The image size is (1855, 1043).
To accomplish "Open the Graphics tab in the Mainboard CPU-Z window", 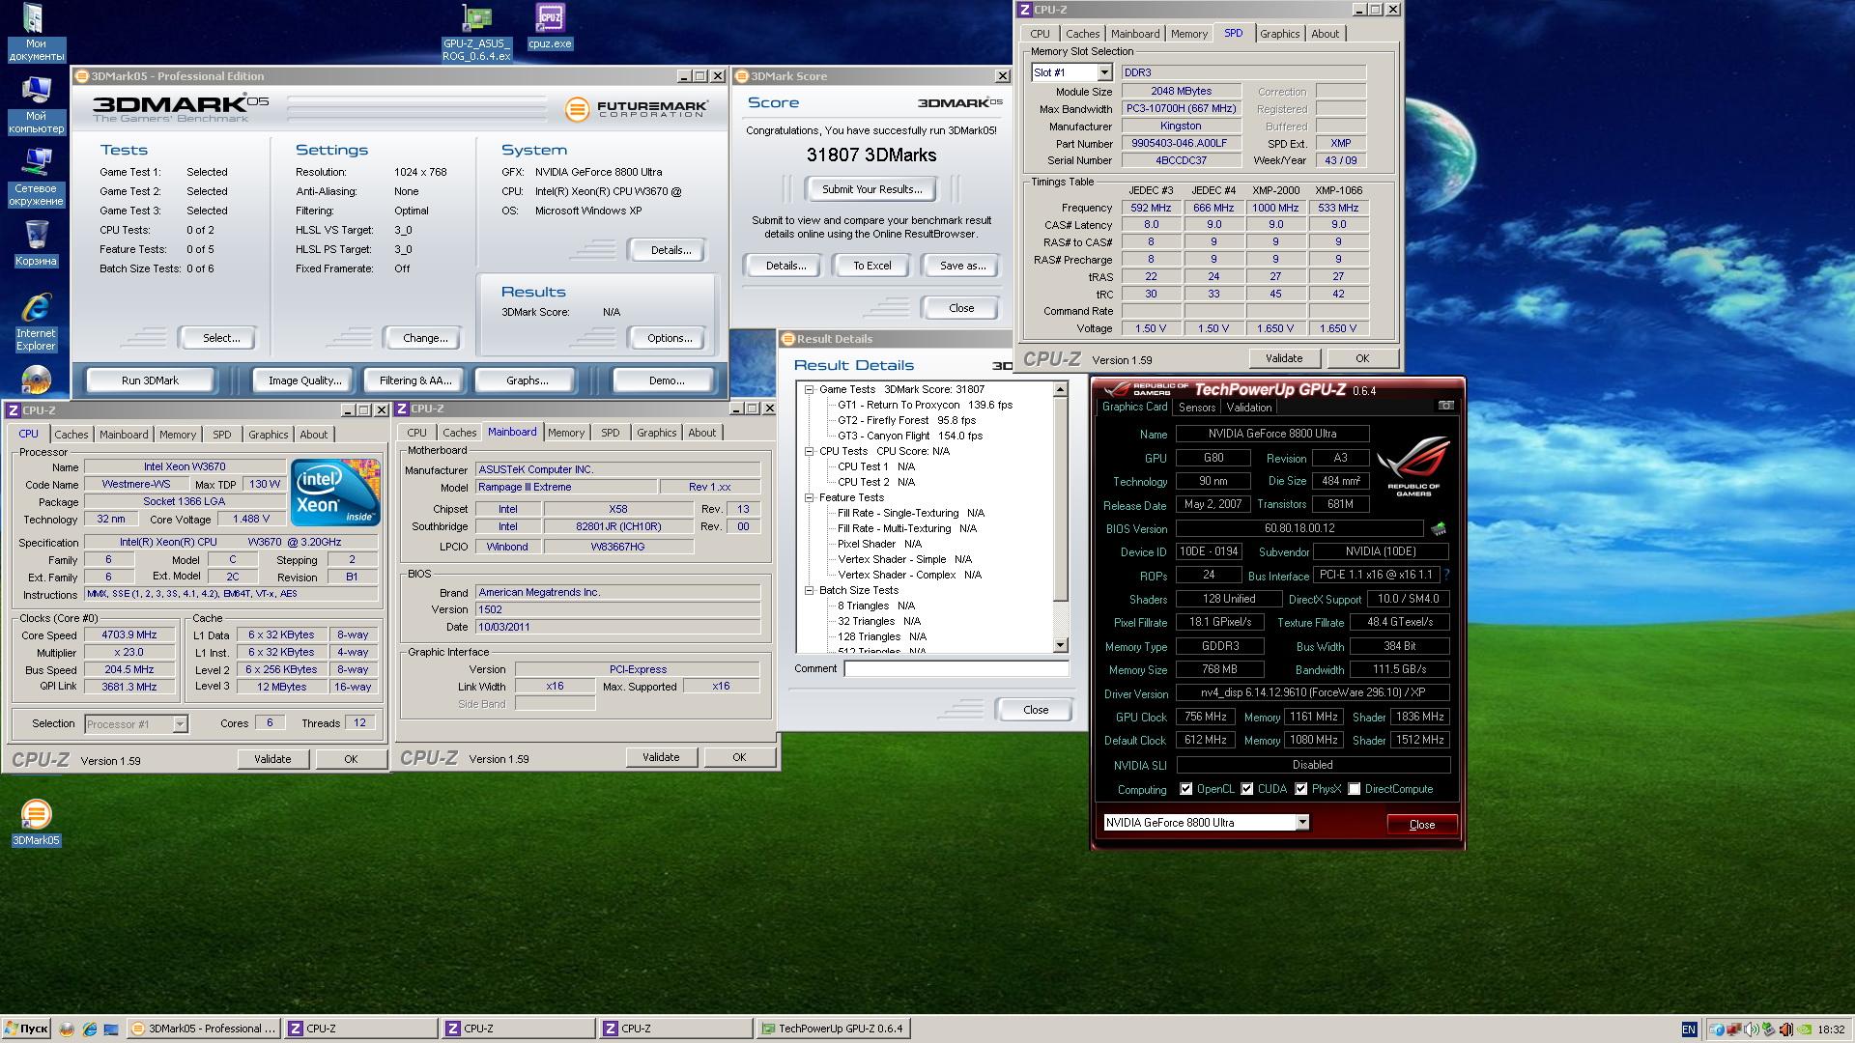I will (x=657, y=433).
